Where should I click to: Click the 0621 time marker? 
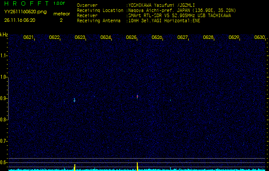(x=28, y=38)
